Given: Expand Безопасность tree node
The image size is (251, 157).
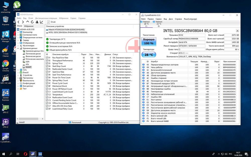Looking at the screenshot, I should pyautogui.click(x=18, y=81).
